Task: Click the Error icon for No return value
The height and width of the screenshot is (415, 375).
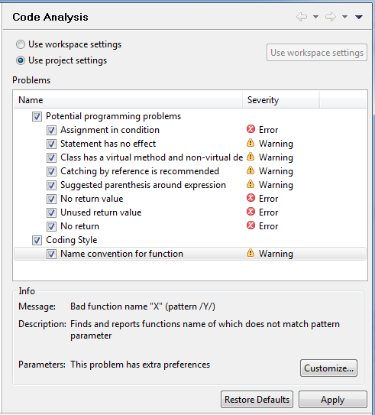Action: pyautogui.click(x=251, y=198)
